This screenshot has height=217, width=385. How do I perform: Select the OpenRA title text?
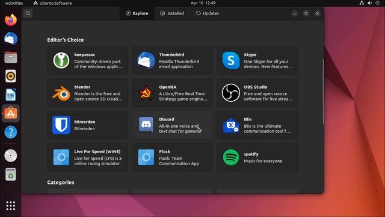pyautogui.click(x=168, y=87)
